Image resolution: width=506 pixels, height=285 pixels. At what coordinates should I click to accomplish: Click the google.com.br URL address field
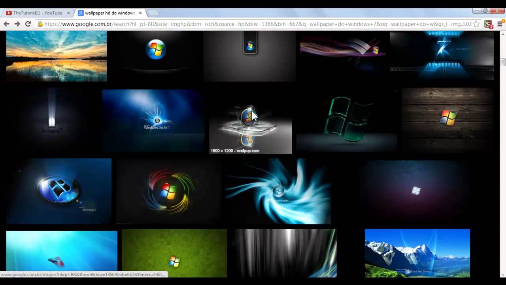point(257,24)
